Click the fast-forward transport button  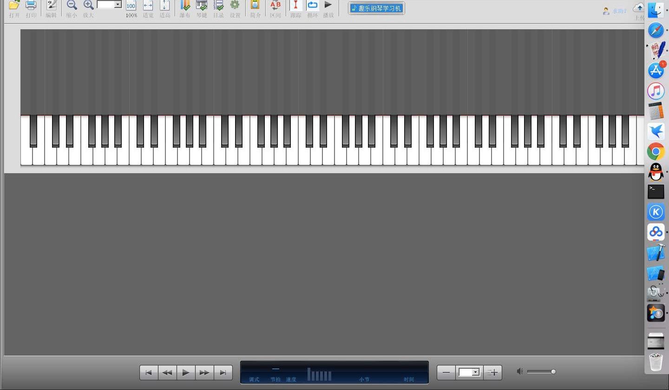tap(204, 372)
